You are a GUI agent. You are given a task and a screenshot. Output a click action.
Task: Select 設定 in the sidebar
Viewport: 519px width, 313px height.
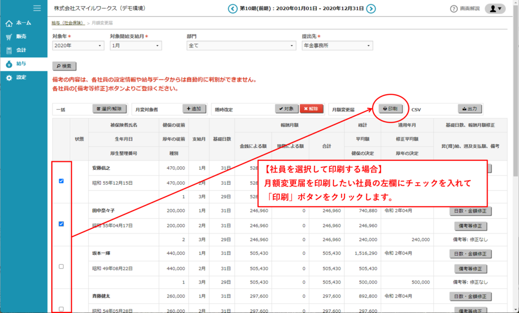(24, 77)
